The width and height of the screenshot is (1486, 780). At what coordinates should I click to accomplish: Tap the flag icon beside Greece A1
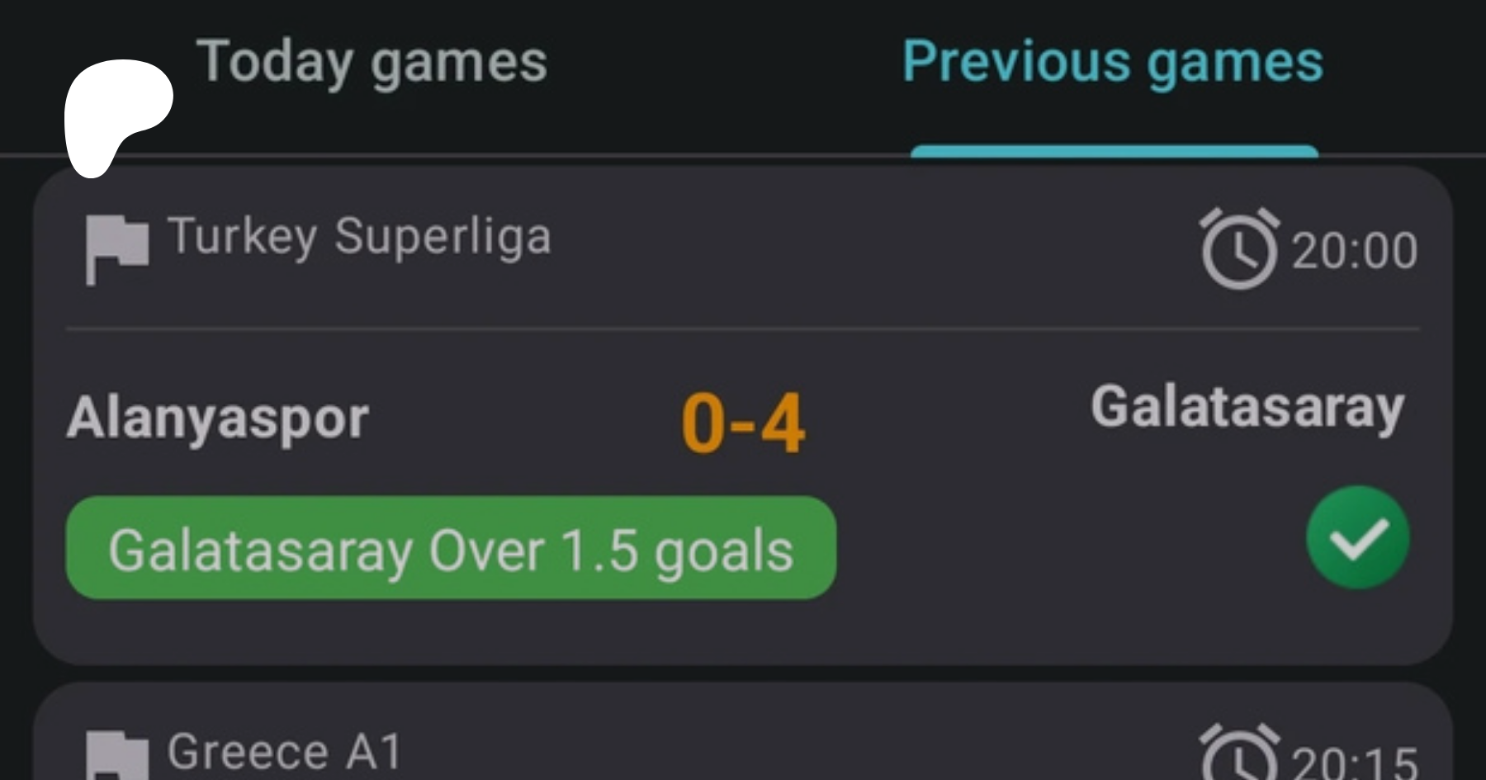[x=117, y=755]
